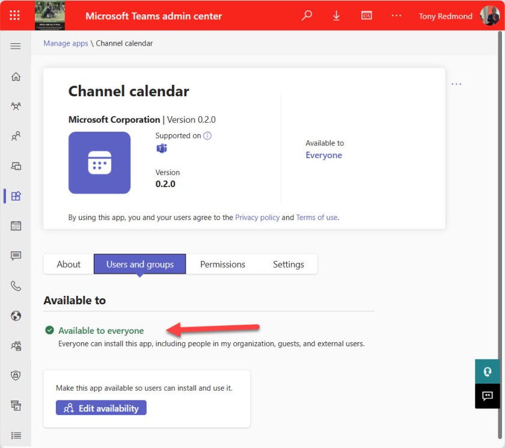Go to Dashboard home icon in sidebar

[16, 76]
